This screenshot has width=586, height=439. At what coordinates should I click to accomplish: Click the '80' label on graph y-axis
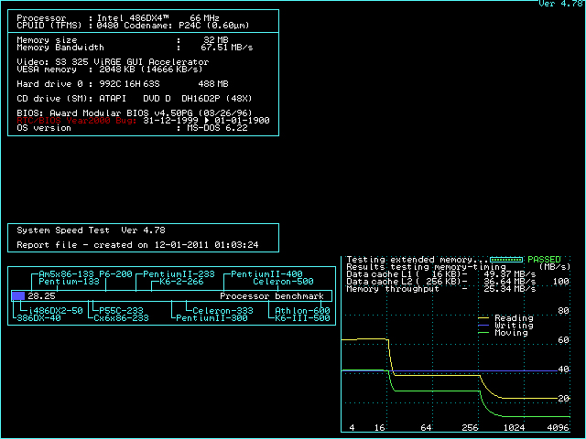point(563,311)
